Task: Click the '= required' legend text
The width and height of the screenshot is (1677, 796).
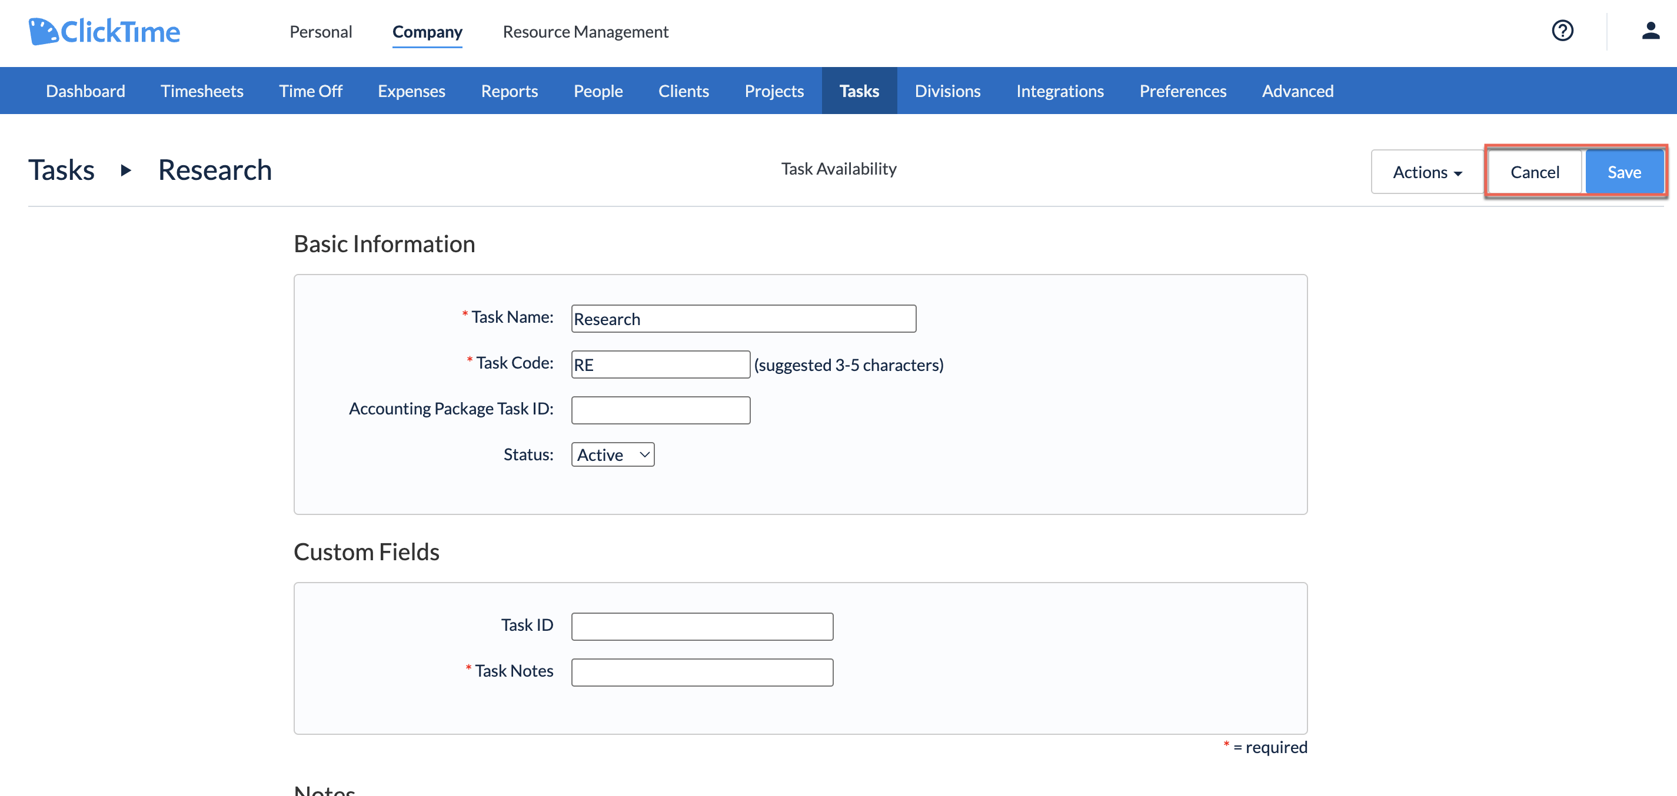Action: [x=1269, y=747]
